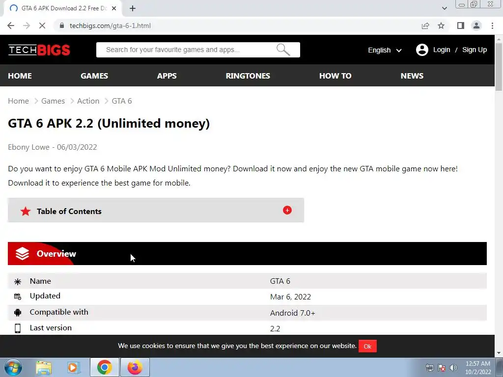This screenshot has width=503, height=377.
Task: Open the APPS menu item
Action: tap(167, 76)
